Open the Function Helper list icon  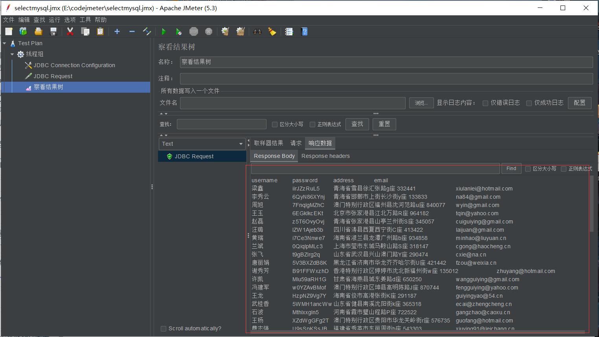point(289,31)
